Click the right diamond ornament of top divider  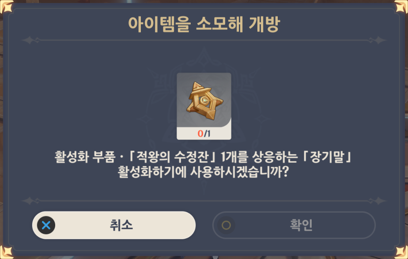[378, 40]
